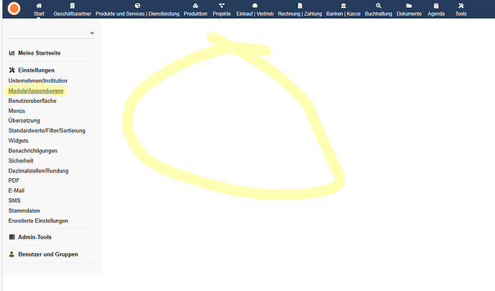Select the Buchhaltung menu label
This screenshot has width=495, height=291.
click(x=379, y=14)
